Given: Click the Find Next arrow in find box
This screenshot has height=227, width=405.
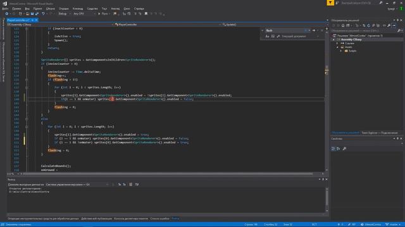Looking at the screenshot, I should (314, 30).
